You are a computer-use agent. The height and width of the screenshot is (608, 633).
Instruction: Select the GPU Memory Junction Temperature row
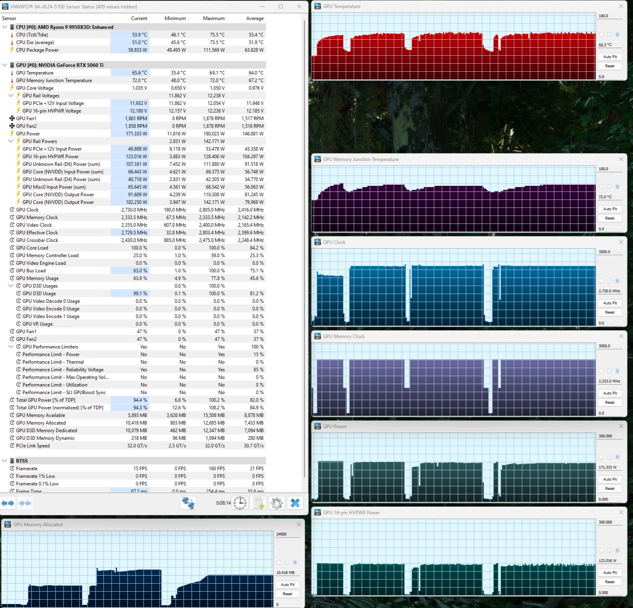coord(133,81)
